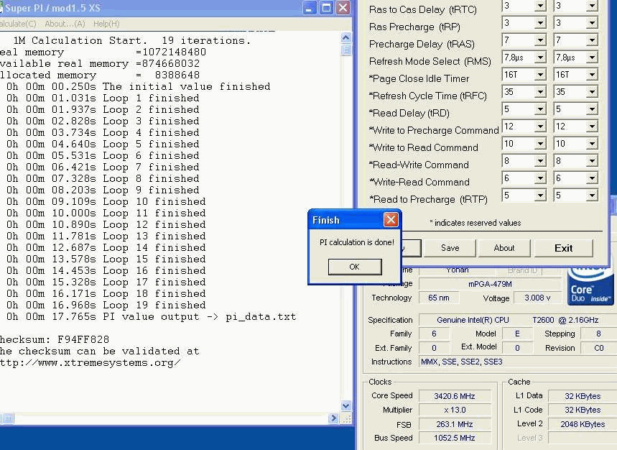Click the www.xtremesystems.org address text in Super PI

(91, 362)
